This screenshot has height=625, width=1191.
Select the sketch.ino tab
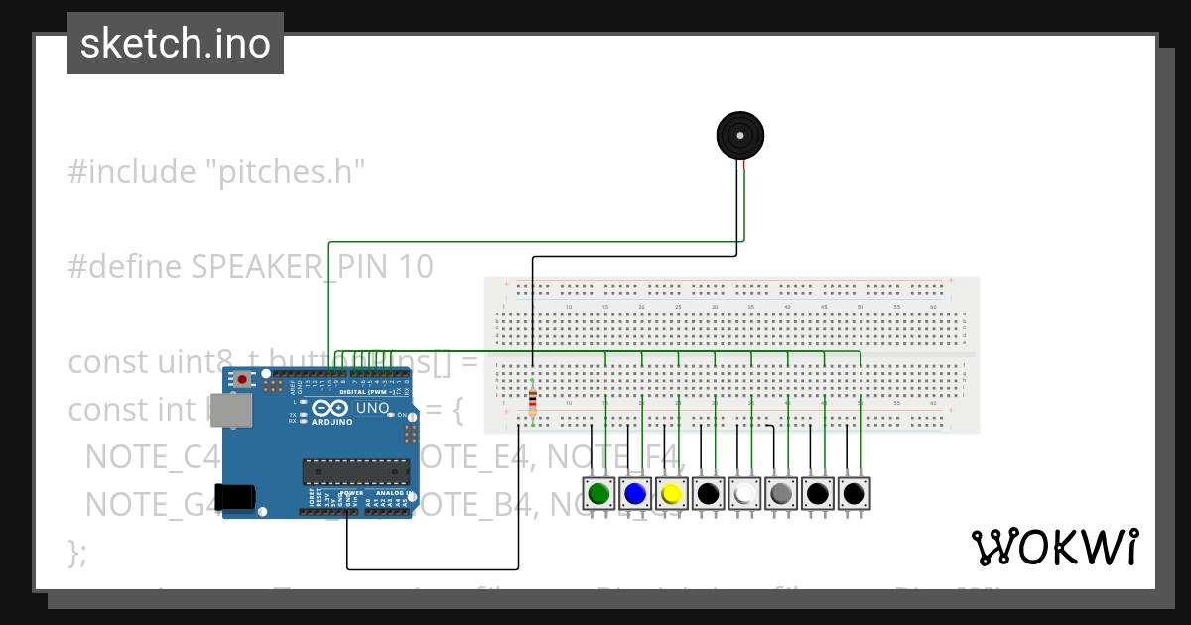(175, 43)
